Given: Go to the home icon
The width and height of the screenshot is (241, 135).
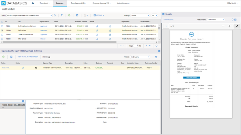Looking at the screenshot, I should click(33, 3).
